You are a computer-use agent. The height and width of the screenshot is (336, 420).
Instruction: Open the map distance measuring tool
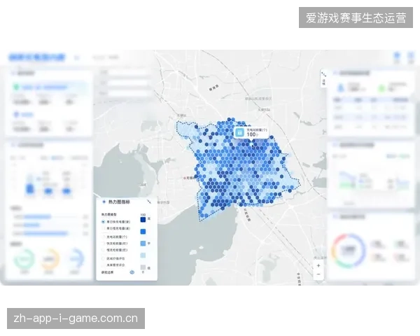(x=323, y=78)
